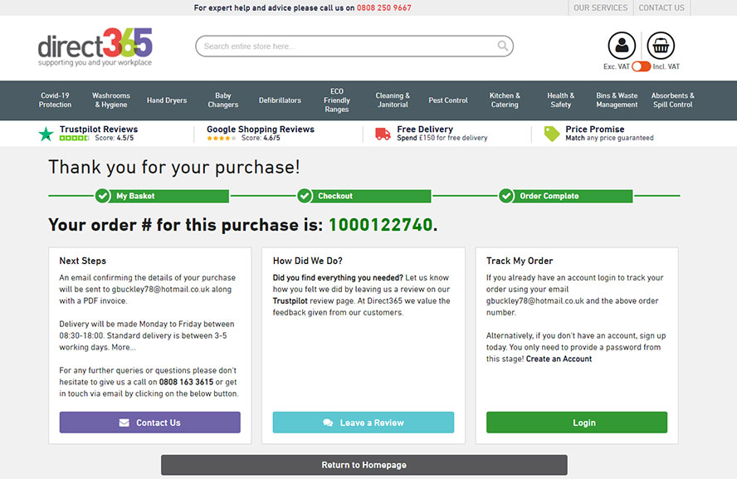The image size is (737, 479).
Task: Expand the Health & Safety category
Action: tap(560, 100)
